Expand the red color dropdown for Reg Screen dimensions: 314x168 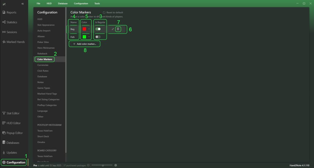pyautogui.click(x=89, y=29)
